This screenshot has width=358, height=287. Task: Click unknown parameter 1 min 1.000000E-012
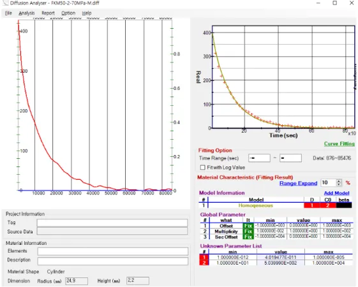(x=233, y=257)
